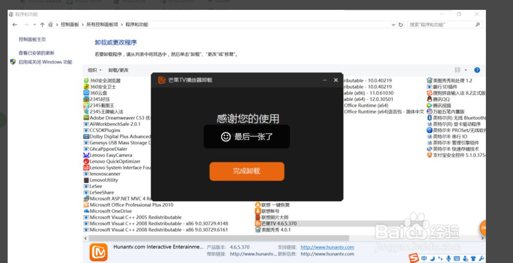Viewport: 513px width, 263px height.
Task: Select the 360安全卫士 program icon
Action: pyautogui.click(x=86, y=87)
